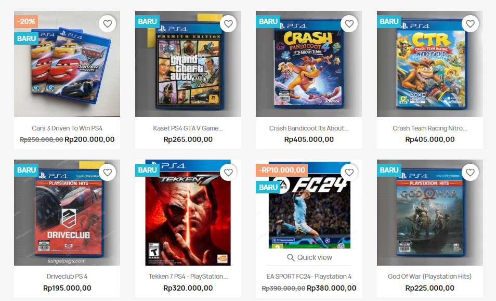Save Tekken 7 to wishlist

(x=228, y=173)
